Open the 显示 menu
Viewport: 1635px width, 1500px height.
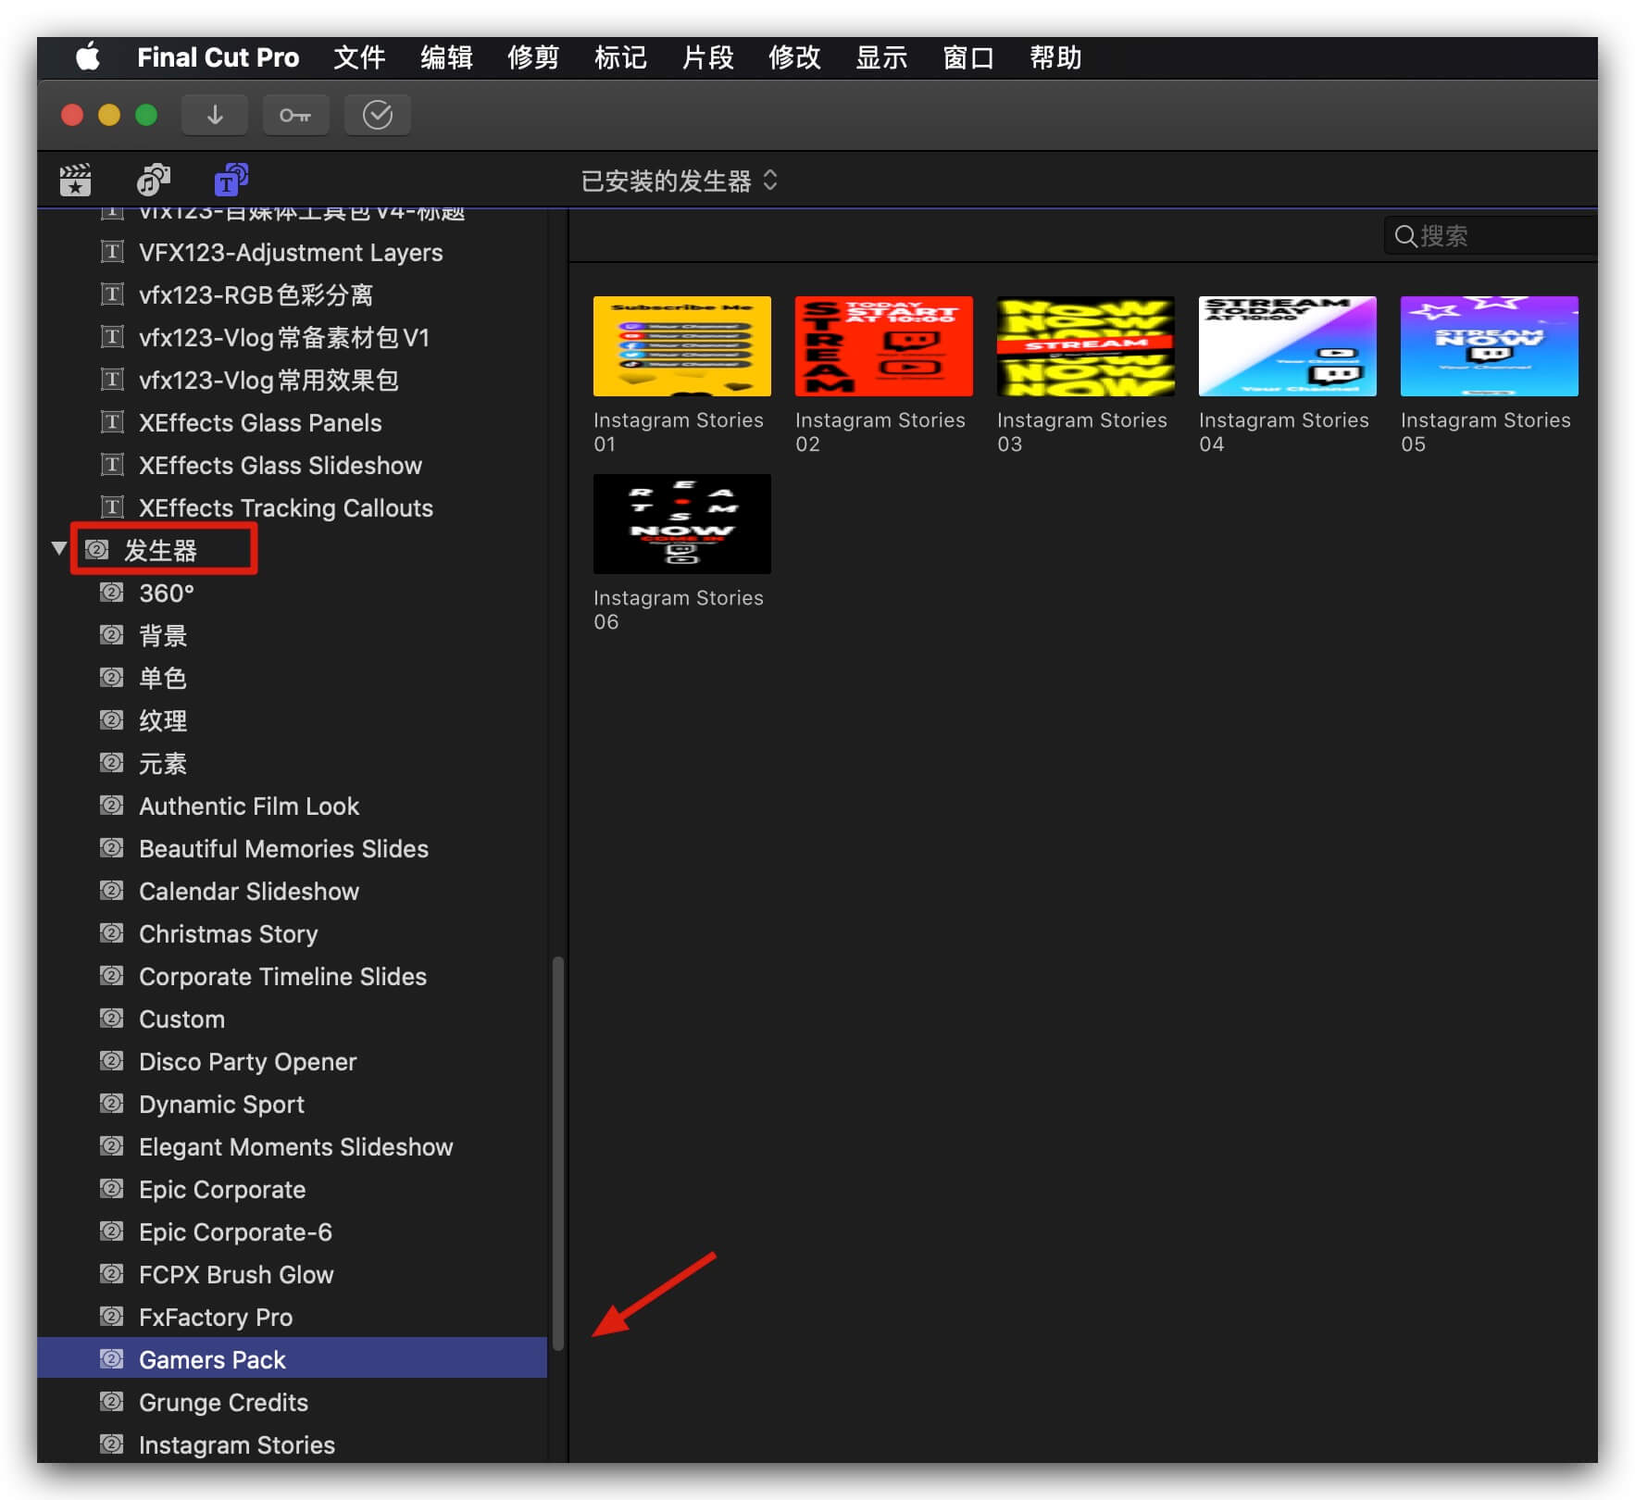(881, 57)
